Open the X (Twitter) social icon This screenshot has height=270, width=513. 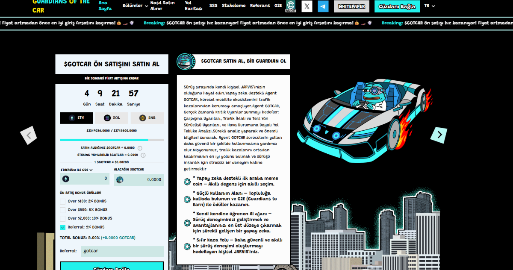pyautogui.click(x=307, y=6)
